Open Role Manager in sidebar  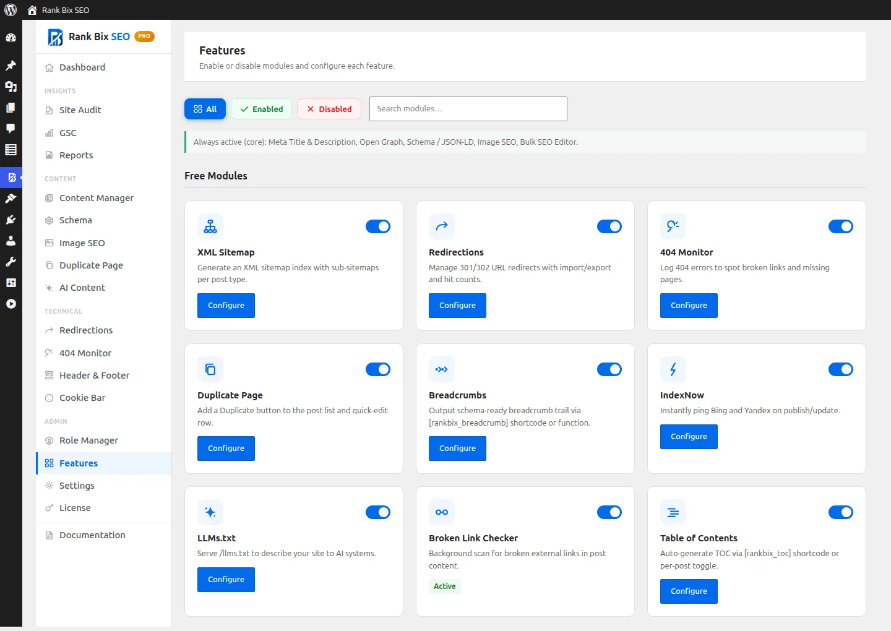click(x=104, y=440)
